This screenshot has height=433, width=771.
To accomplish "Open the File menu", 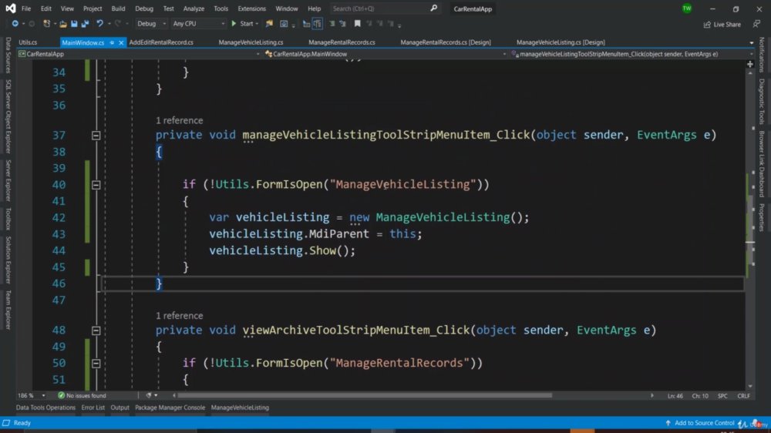I will tap(26, 8).
